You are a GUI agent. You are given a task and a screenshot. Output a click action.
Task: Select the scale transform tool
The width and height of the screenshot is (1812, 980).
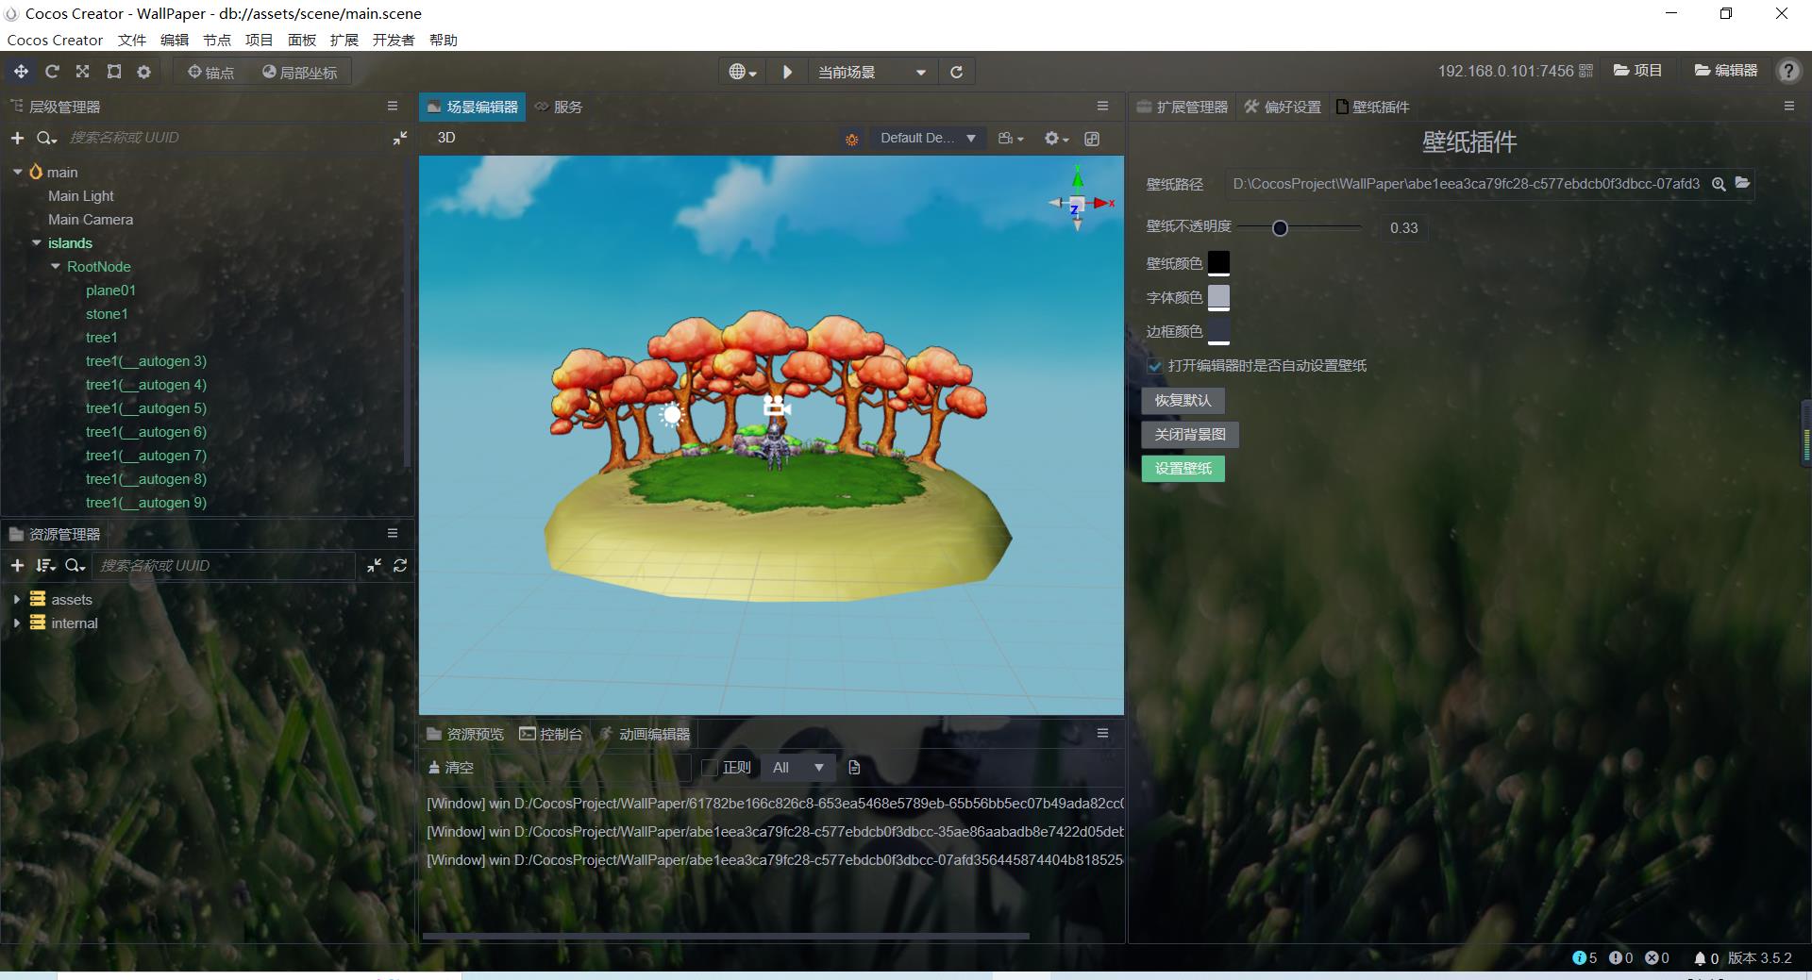pos(82,72)
